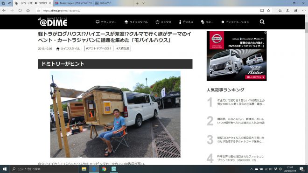Open the share page icon
This screenshot has width=308, height=173.
(x=296, y=11)
